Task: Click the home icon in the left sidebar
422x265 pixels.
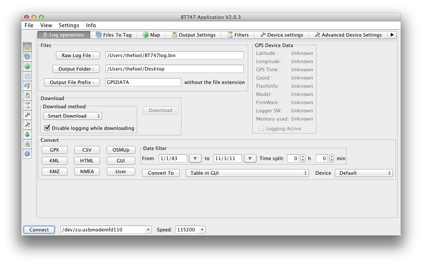Action: [27, 47]
